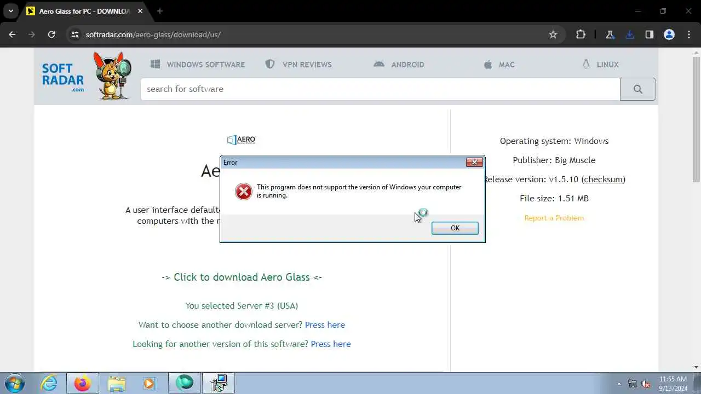Open Android section

click(x=399, y=65)
